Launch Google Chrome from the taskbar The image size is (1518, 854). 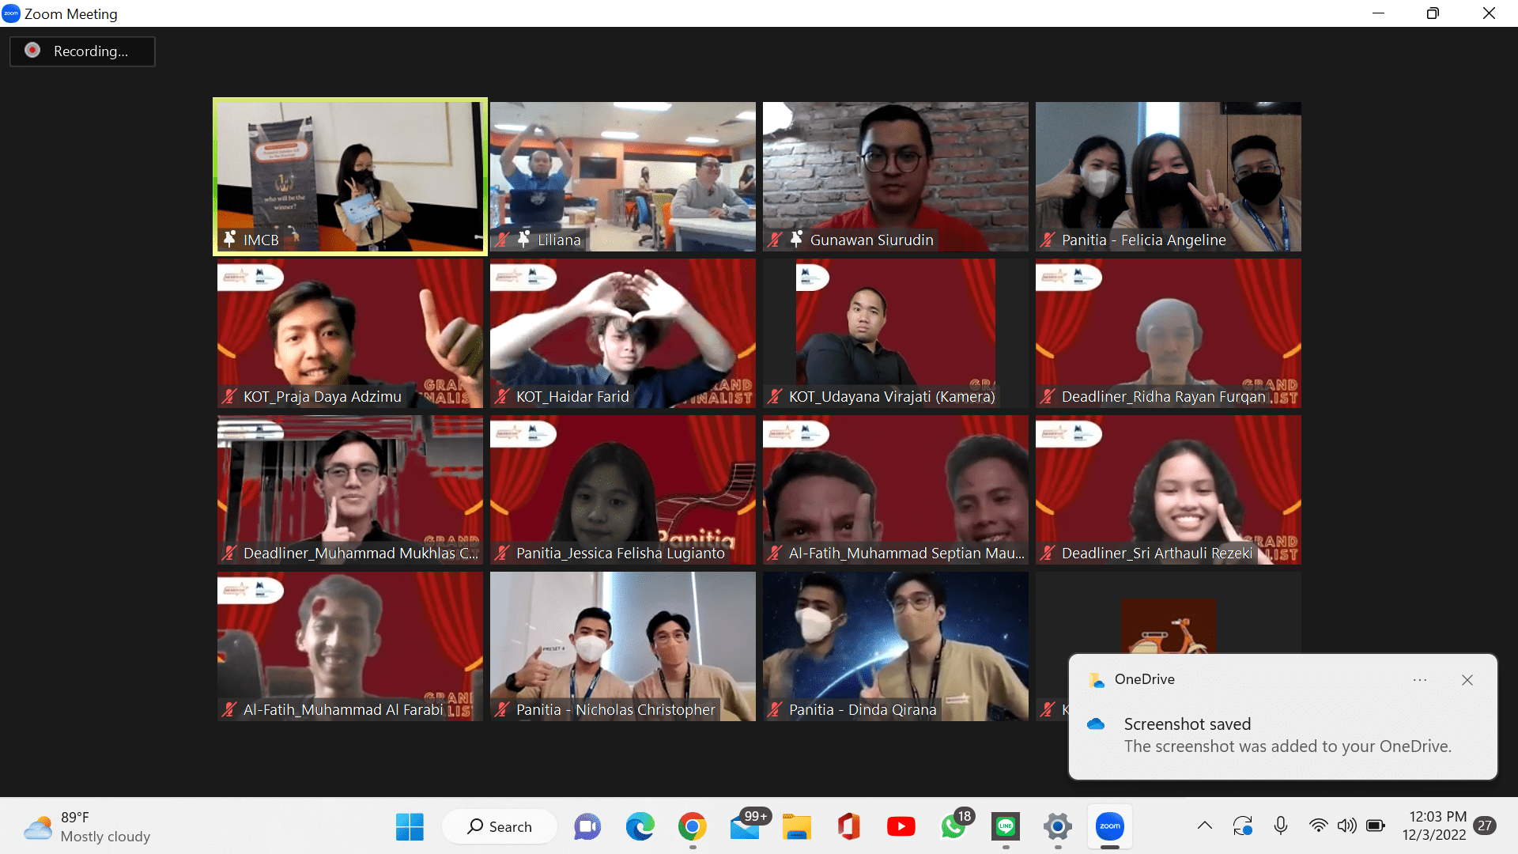pos(692,826)
